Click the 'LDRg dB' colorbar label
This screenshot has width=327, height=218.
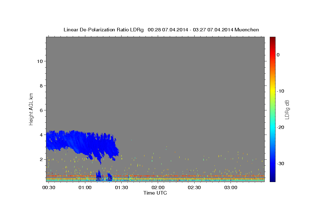[x=287, y=110]
